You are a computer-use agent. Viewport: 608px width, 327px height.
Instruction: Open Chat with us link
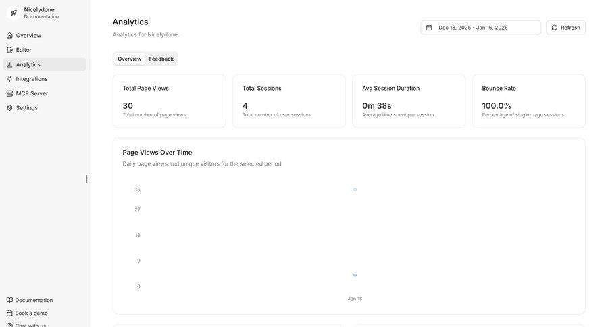[30, 324]
